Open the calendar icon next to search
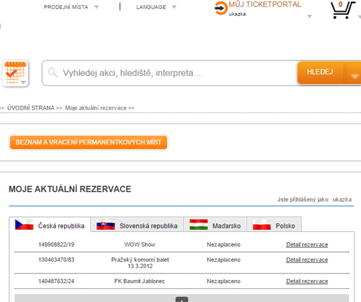This screenshot has height=302, width=361. coord(16,73)
